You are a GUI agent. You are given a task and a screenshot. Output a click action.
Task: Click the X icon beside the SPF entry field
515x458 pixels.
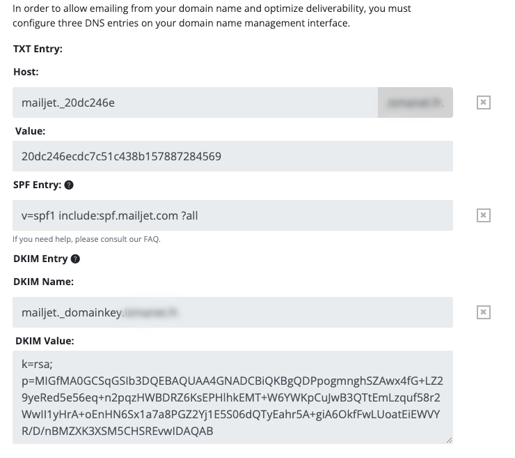pyautogui.click(x=484, y=215)
